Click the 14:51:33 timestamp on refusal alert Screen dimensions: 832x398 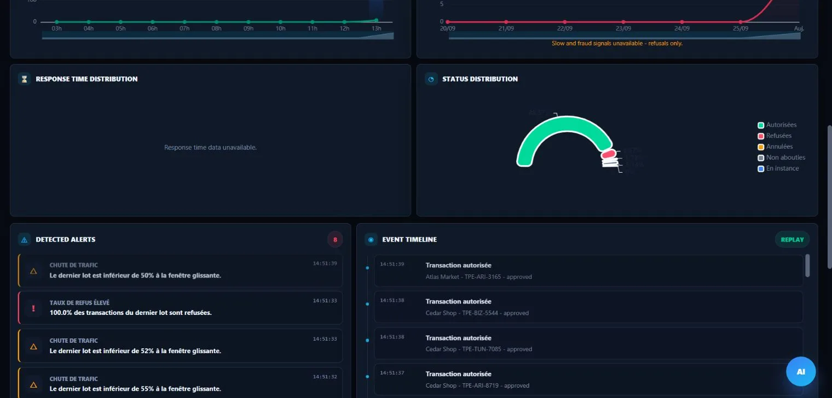click(x=325, y=301)
